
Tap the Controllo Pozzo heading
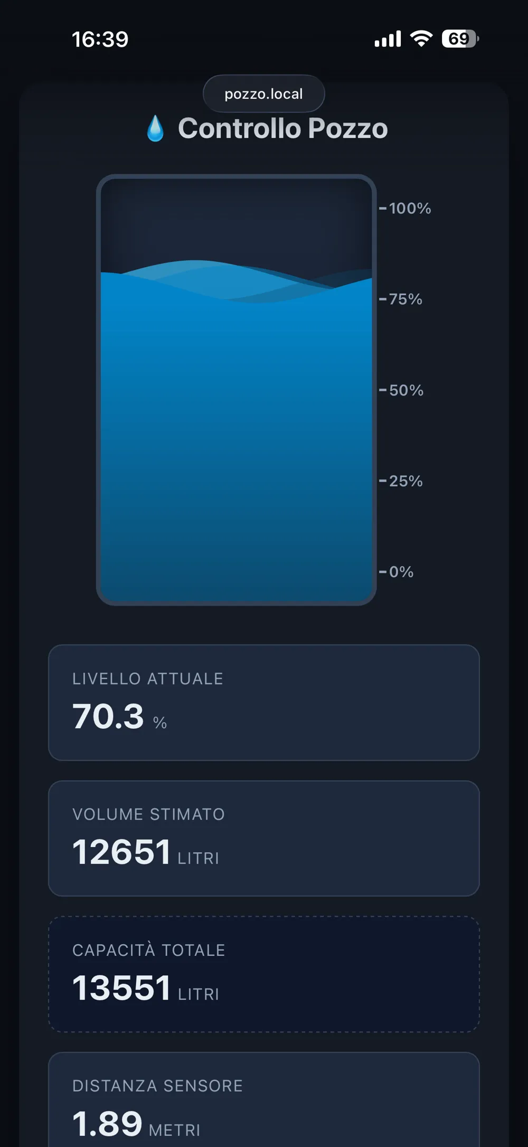[282, 129]
